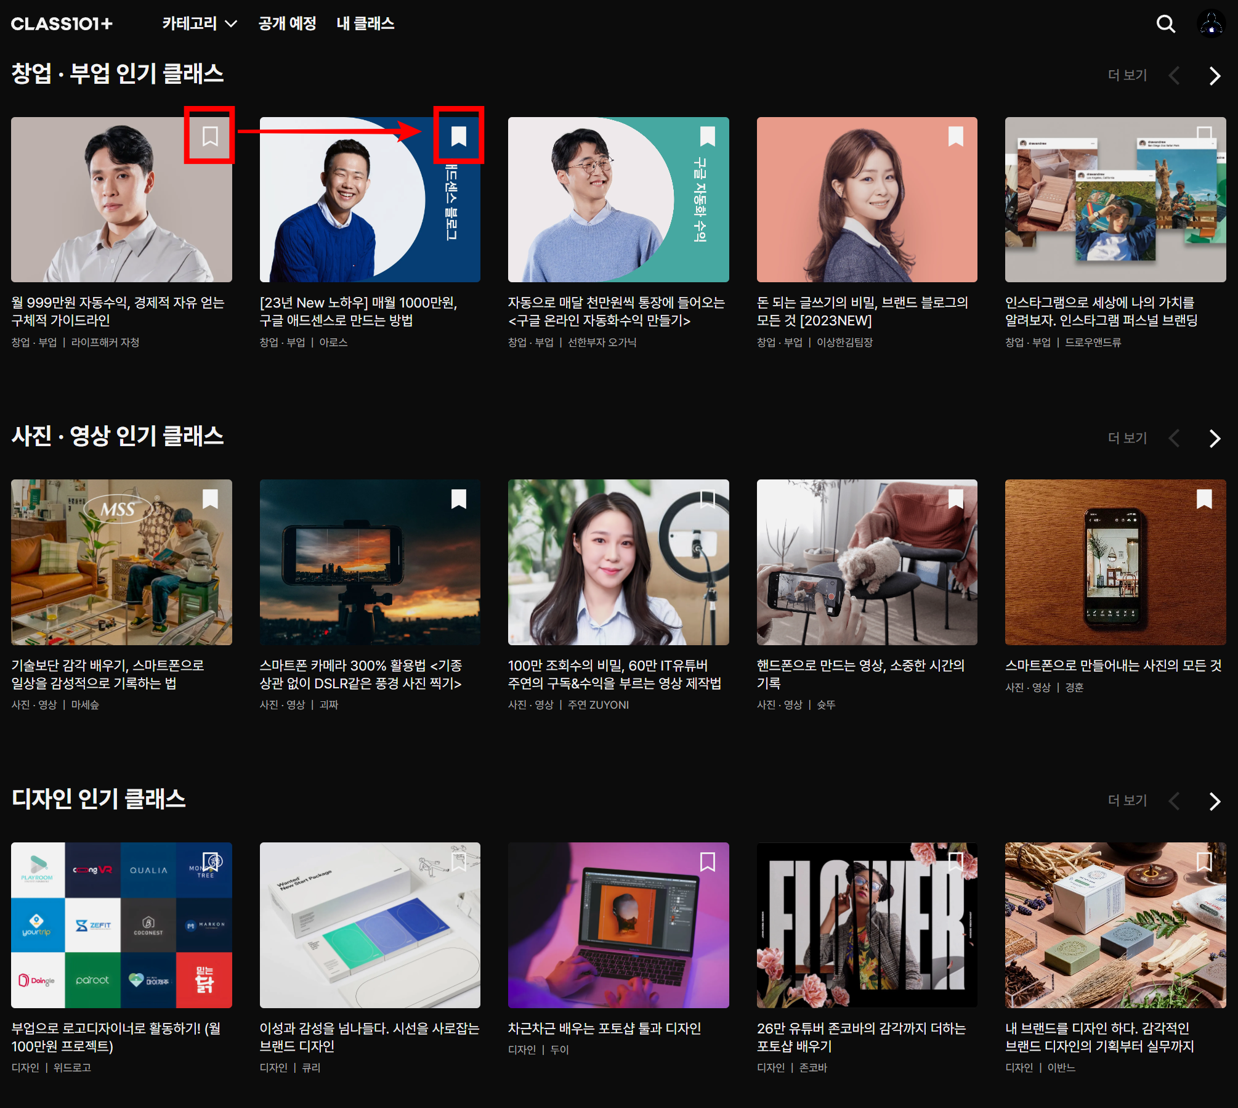Image resolution: width=1238 pixels, height=1108 pixels.
Task: Click 더 보기 for 창업·부업 classes
Action: 1127,76
